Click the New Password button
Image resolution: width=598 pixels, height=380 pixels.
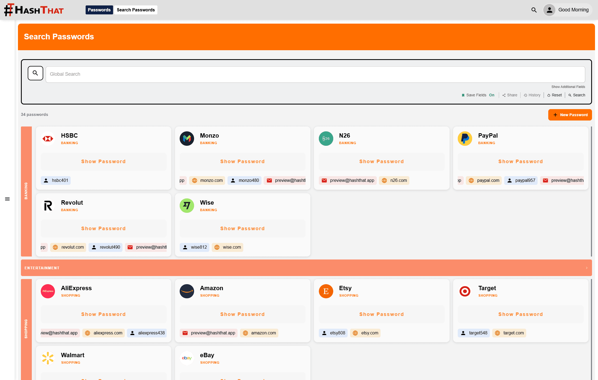pyautogui.click(x=570, y=115)
